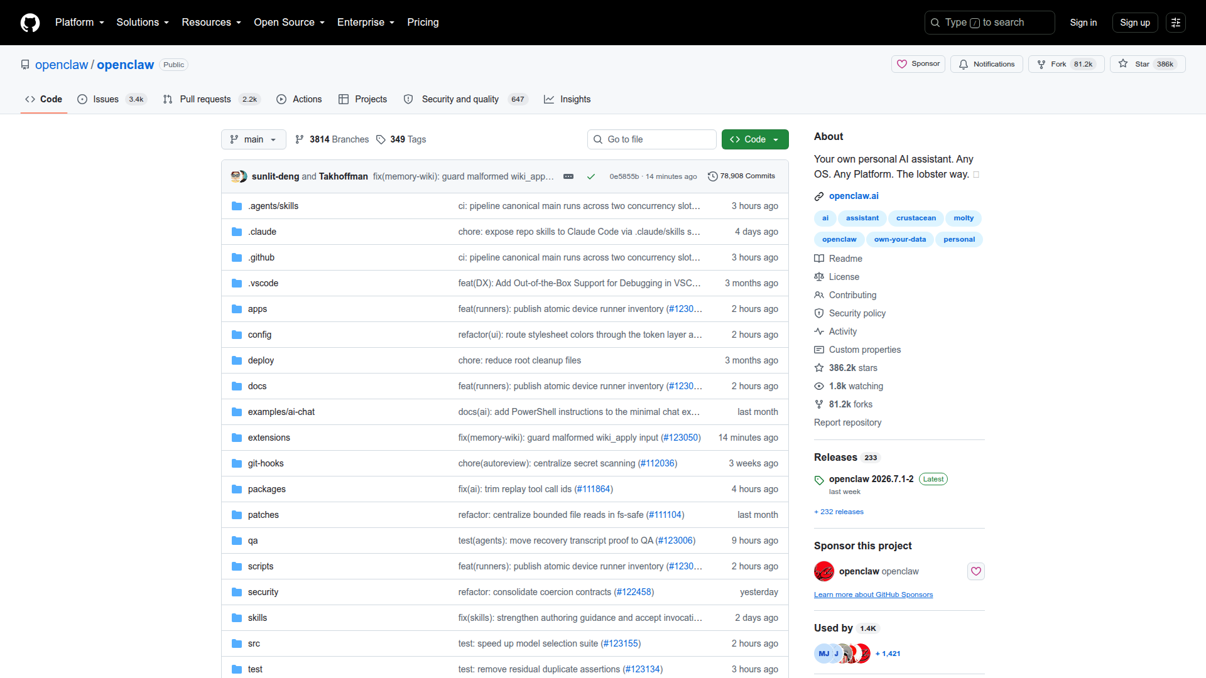Open commit link #123050

tap(681, 438)
